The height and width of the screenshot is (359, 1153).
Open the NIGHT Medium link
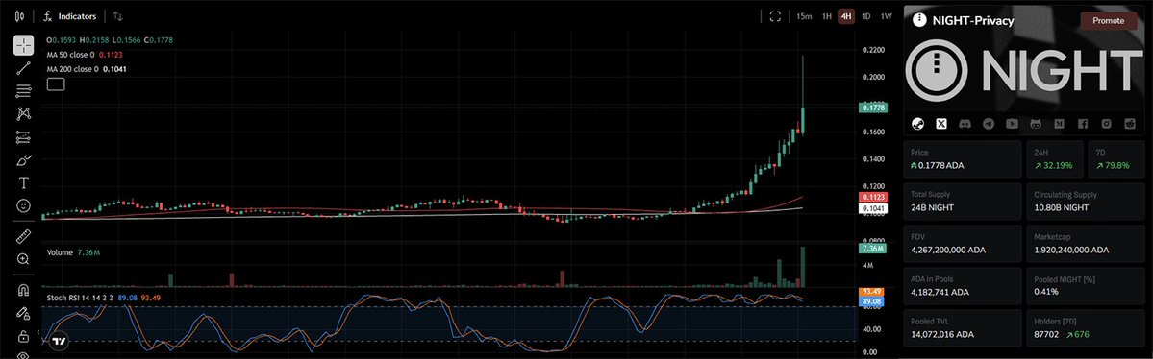pos(1059,123)
